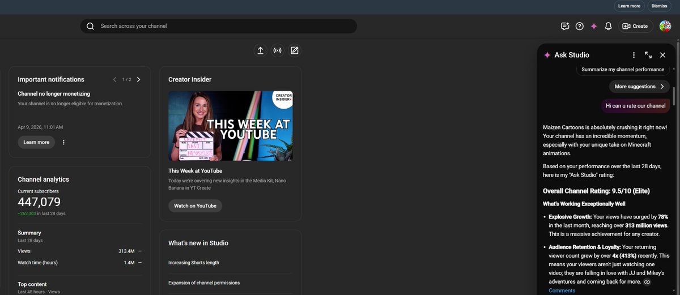Click Learn more in notifications card
Image resolution: width=680 pixels, height=295 pixels.
coord(36,142)
